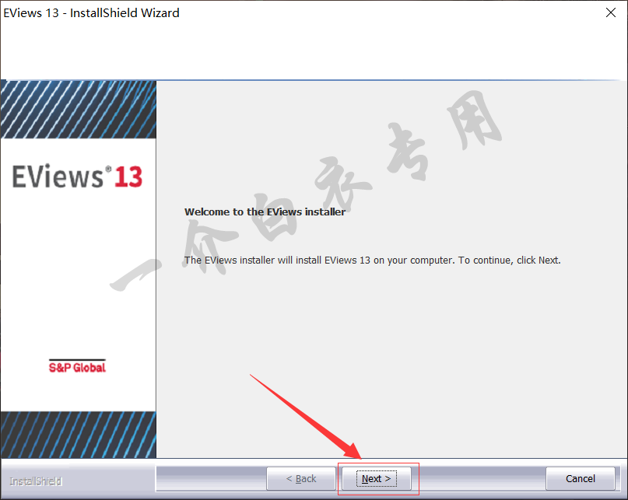The width and height of the screenshot is (628, 500).
Task: Click the top blue striped sidebar pattern
Action: click(78, 109)
